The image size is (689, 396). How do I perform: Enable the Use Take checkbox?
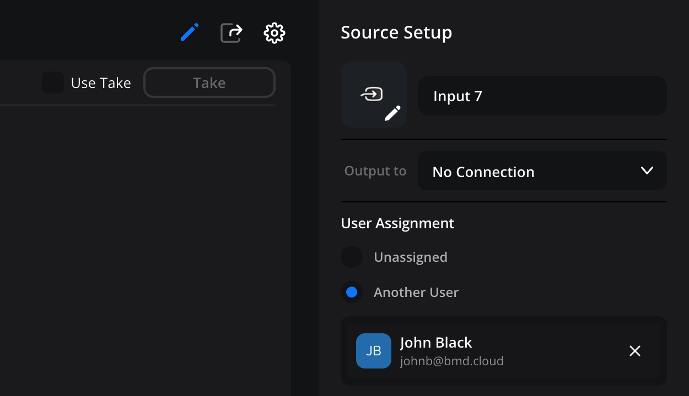(53, 82)
